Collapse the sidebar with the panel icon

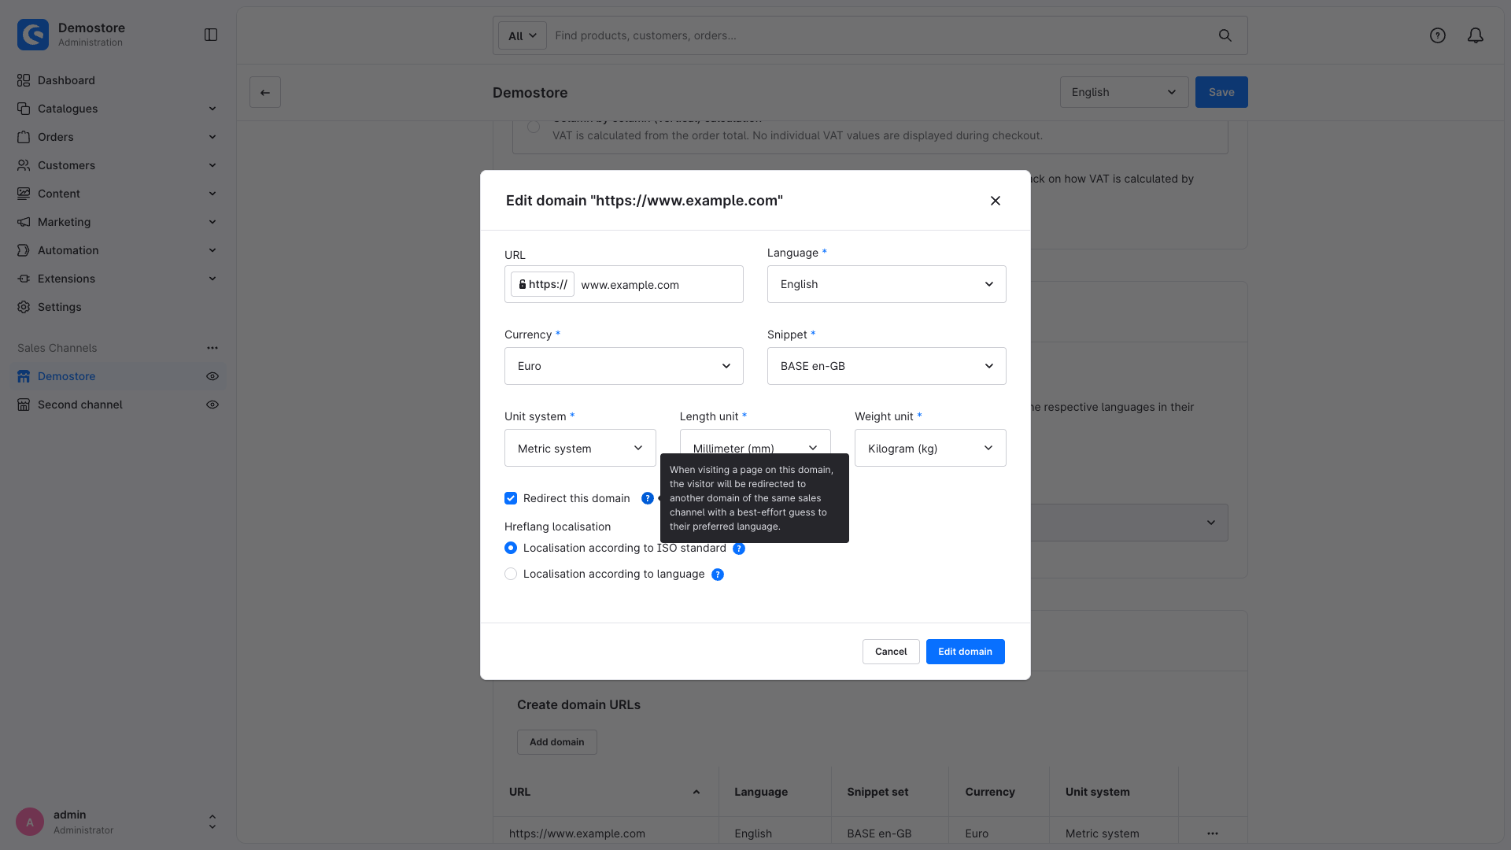coord(211,35)
